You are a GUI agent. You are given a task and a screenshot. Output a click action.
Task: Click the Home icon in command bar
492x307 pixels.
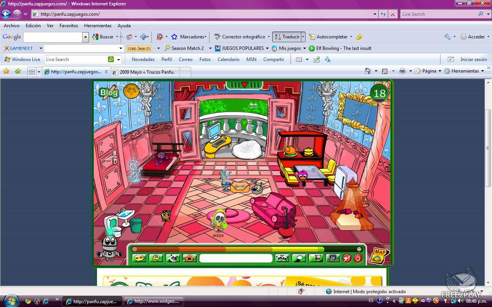368,71
